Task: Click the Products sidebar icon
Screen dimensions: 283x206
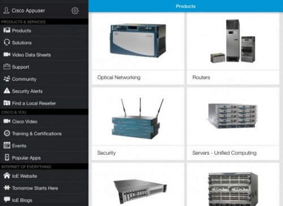Action: [x=7, y=30]
